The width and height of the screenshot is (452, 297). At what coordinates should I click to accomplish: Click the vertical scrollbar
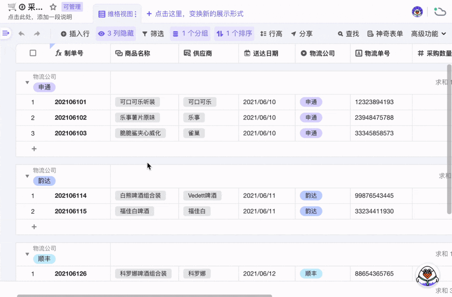449,139
